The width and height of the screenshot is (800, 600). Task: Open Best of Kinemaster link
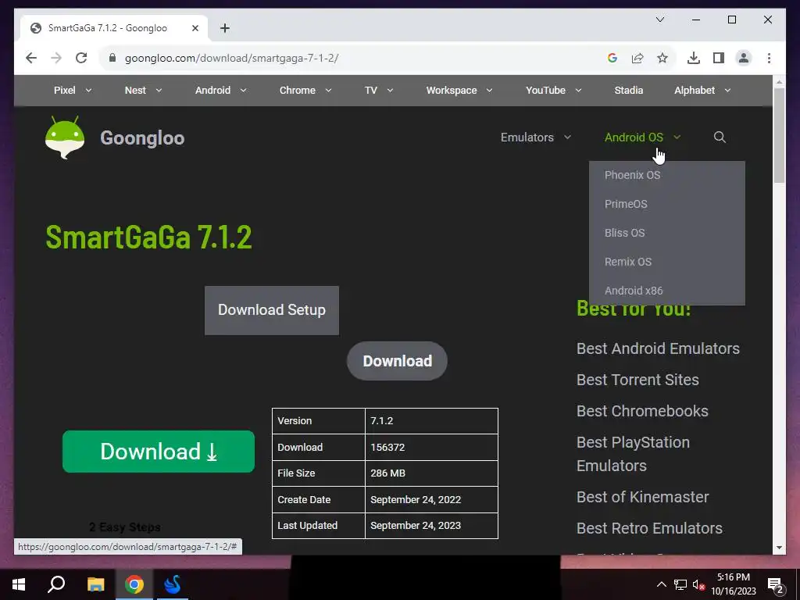(642, 497)
